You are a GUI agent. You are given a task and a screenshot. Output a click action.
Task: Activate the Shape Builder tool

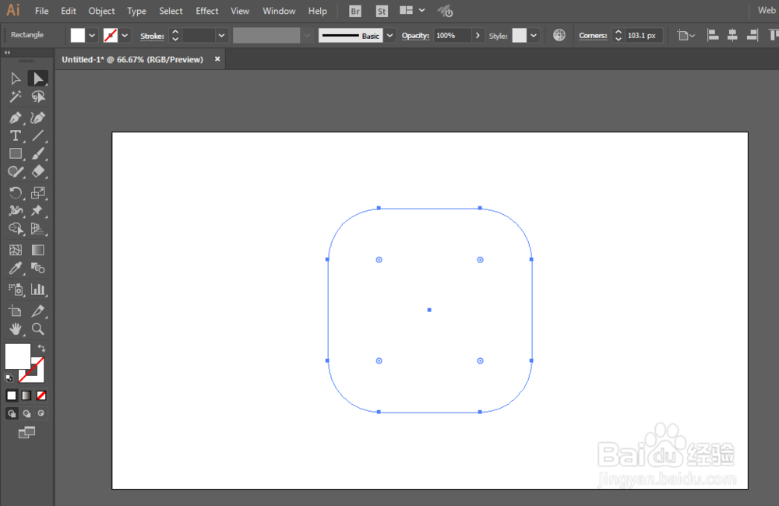tap(16, 228)
